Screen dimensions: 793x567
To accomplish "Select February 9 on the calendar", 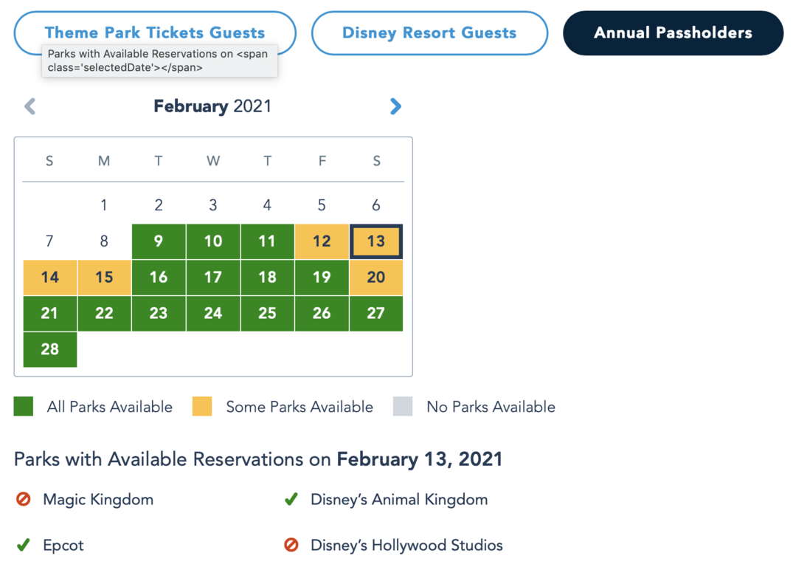I will pyautogui.click(x=159, y=241).
